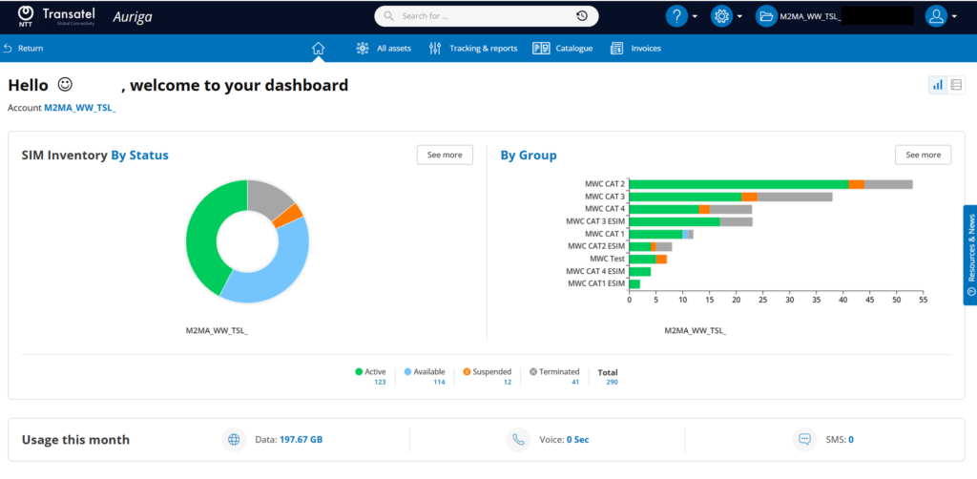Open the settings gear icon
The image size is (977, 479).
pos(721,16)
